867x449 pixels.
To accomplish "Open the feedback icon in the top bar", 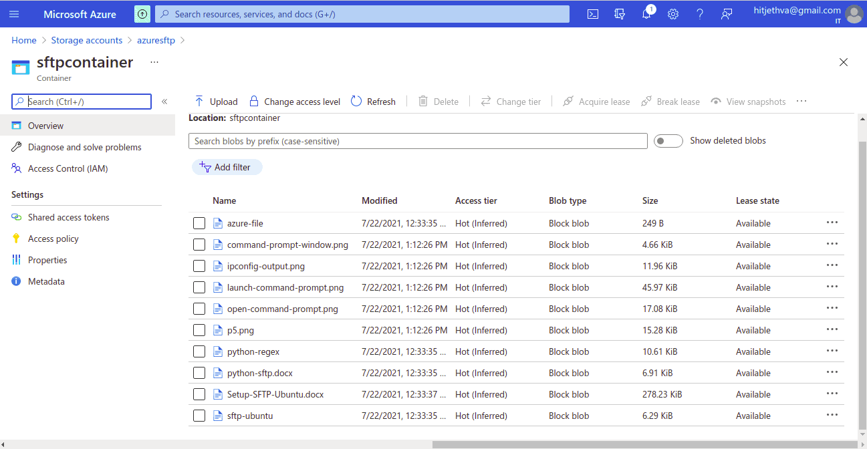I will 727,14.
